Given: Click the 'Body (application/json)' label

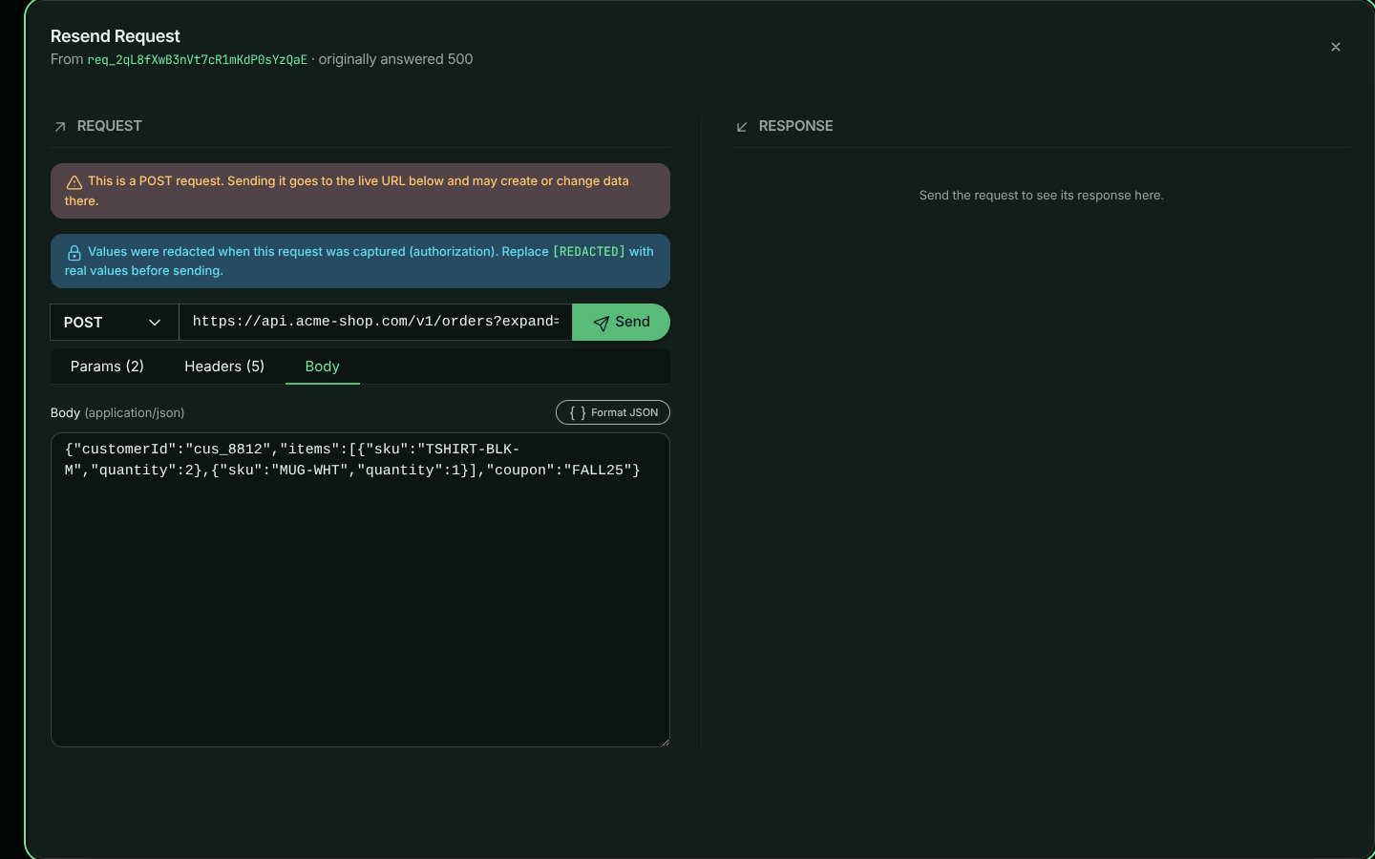Looking at the screenshot, I should (117, 412).
